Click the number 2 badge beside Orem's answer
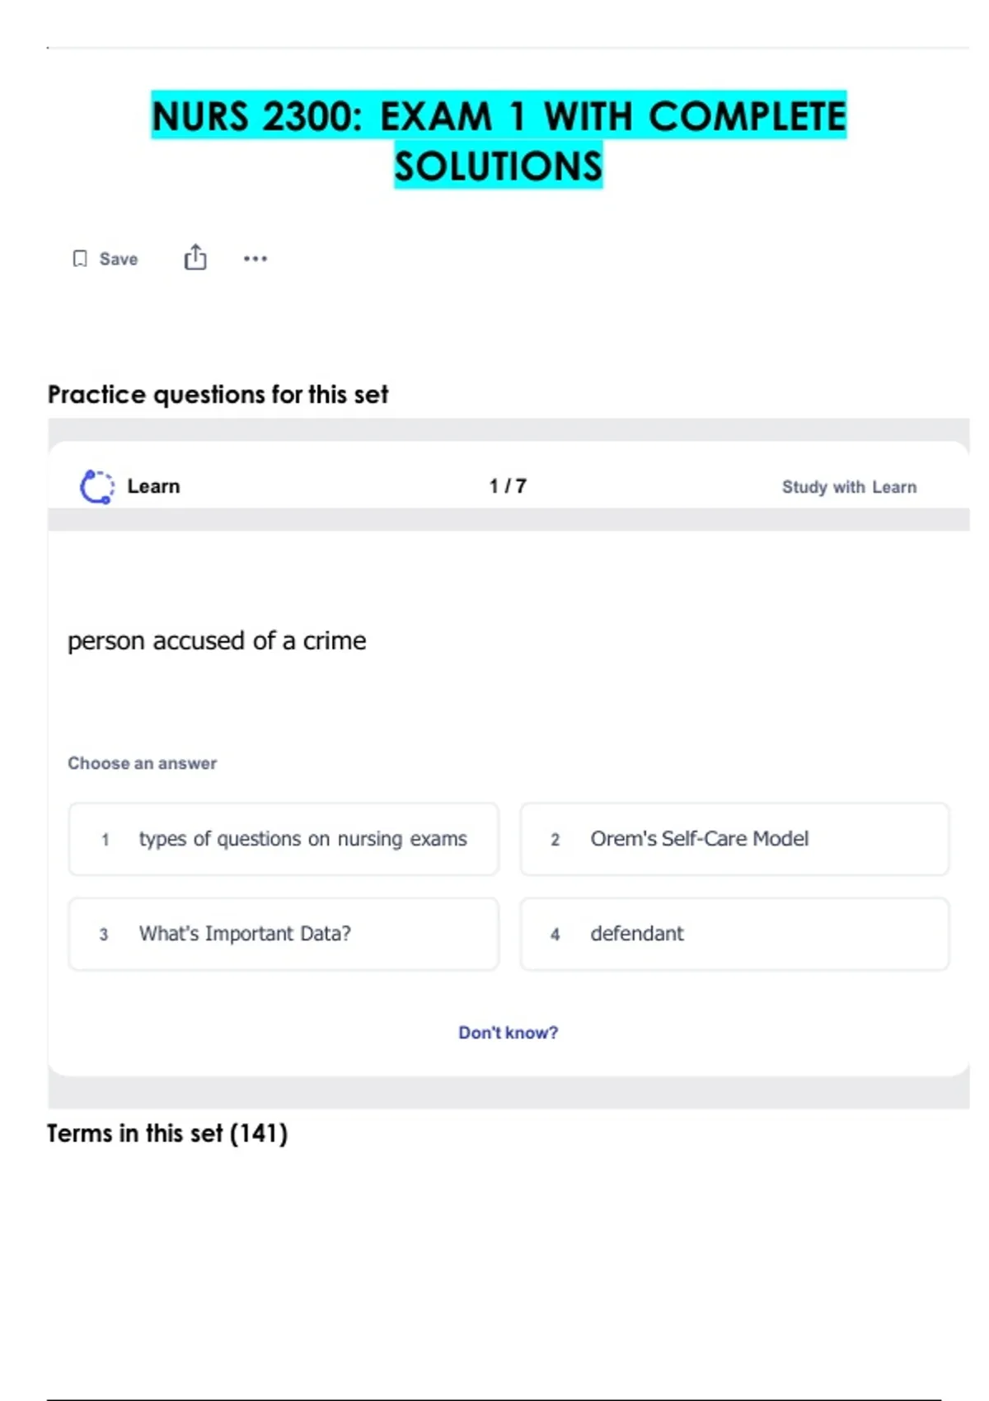The width and height of the screenshot is (989, 1401). click(555, 840)
